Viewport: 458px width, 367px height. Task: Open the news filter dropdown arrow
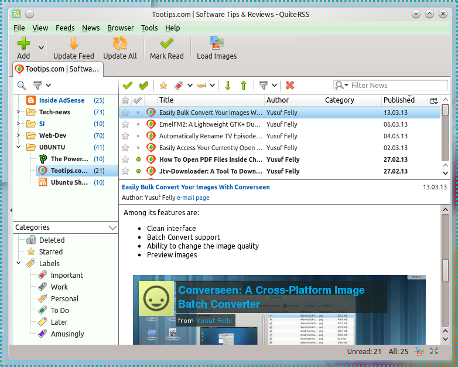point(274,86)
